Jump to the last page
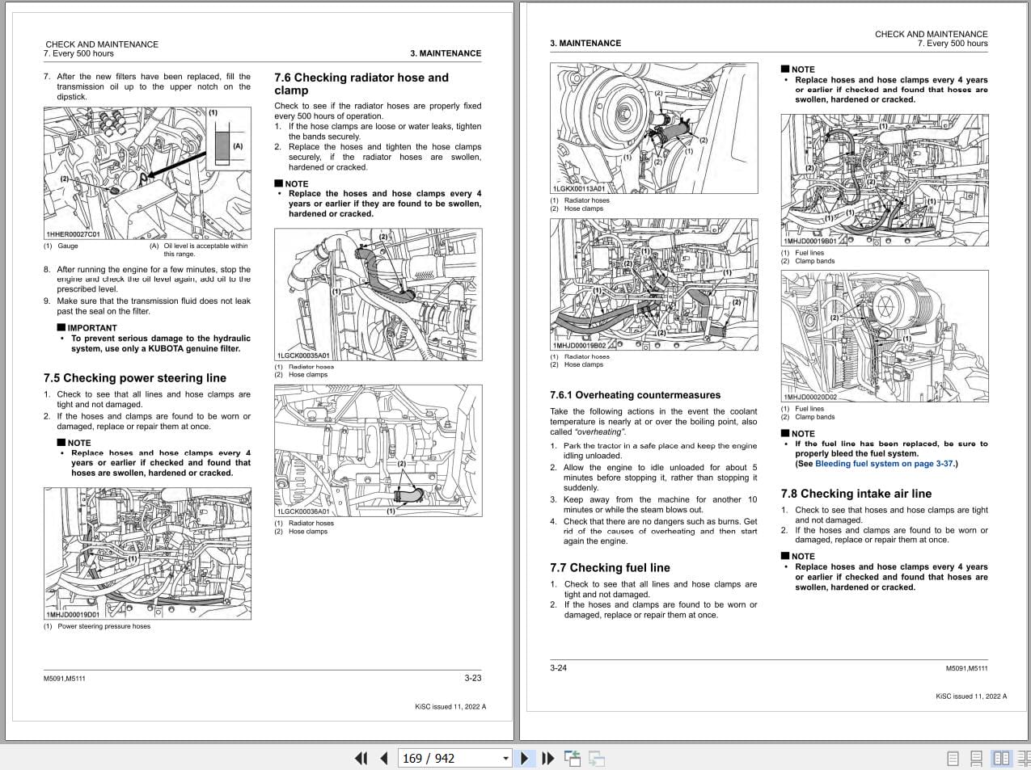Screen dimensions: 1031x770 (x=548, y=758)
